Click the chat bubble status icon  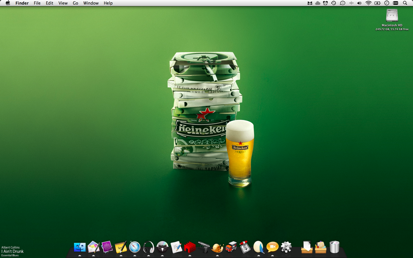(342, 3)
